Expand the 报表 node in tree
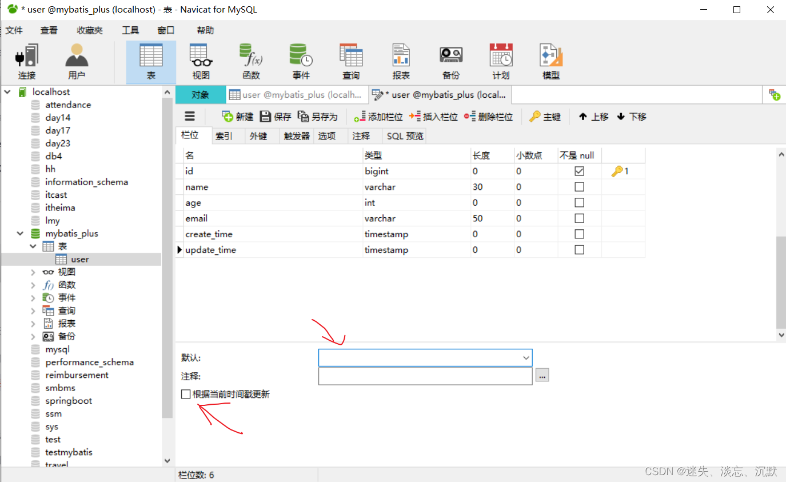This screenshot has width=786, height=482. [x=33, y=324]
